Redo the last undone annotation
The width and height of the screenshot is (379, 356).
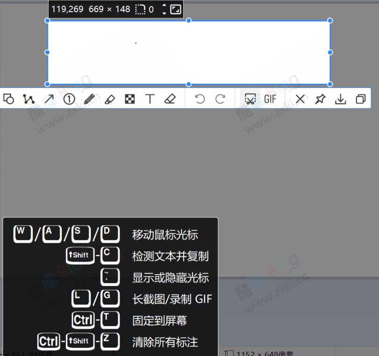pos(219,99)
